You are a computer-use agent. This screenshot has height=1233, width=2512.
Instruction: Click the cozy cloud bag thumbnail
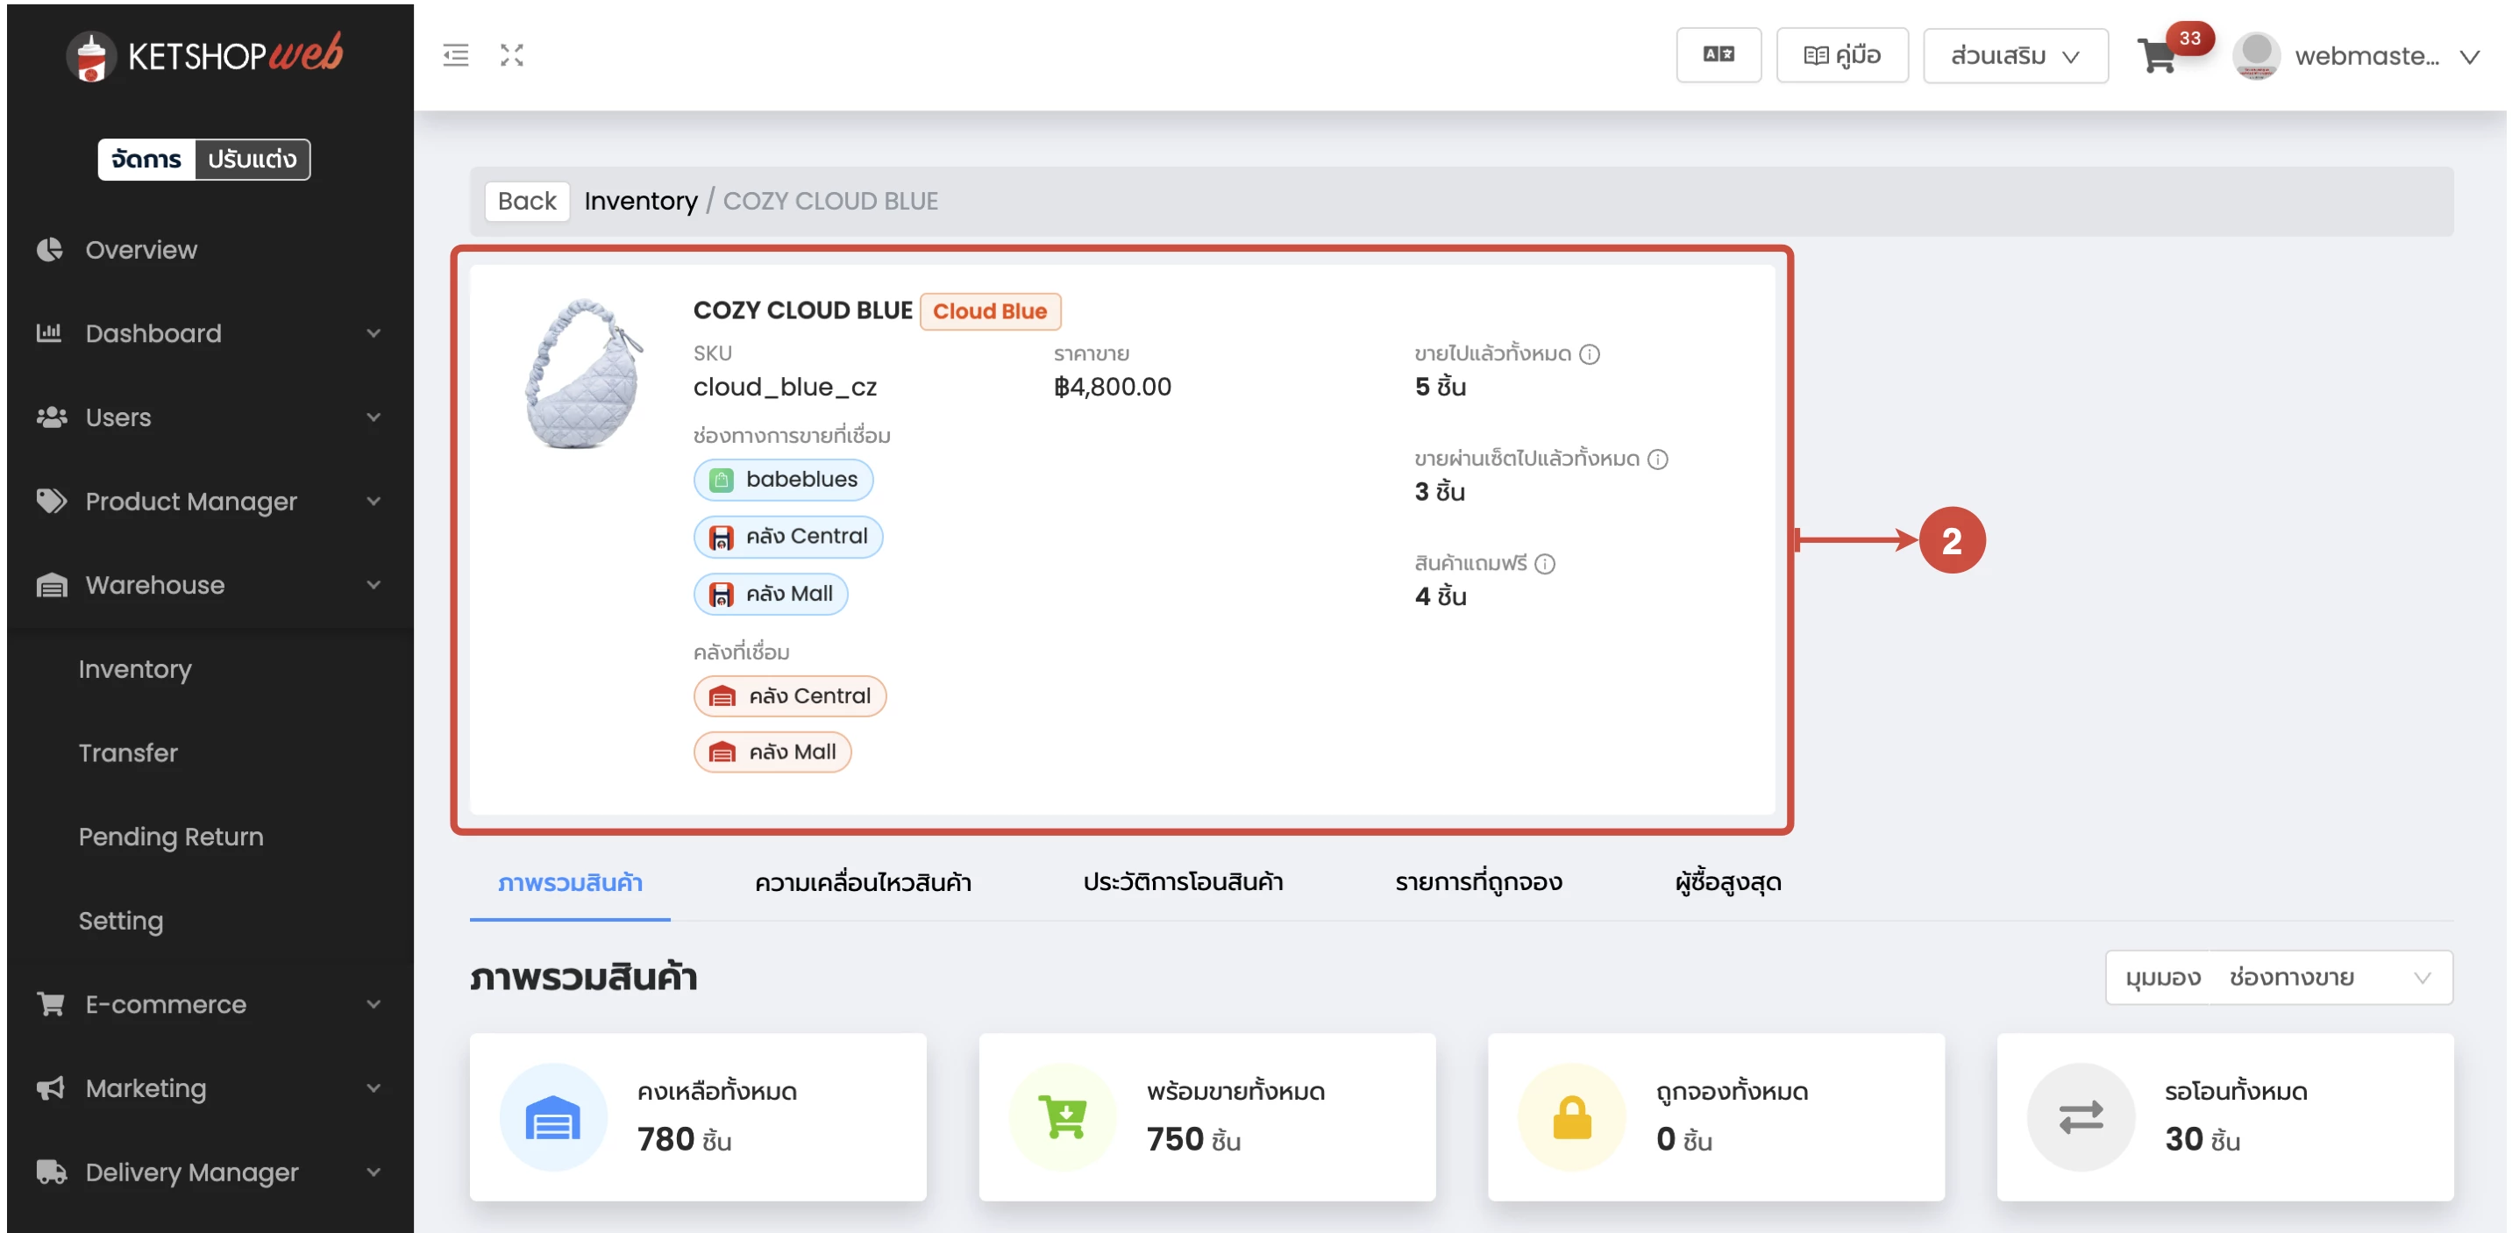(x=584, y=375)
